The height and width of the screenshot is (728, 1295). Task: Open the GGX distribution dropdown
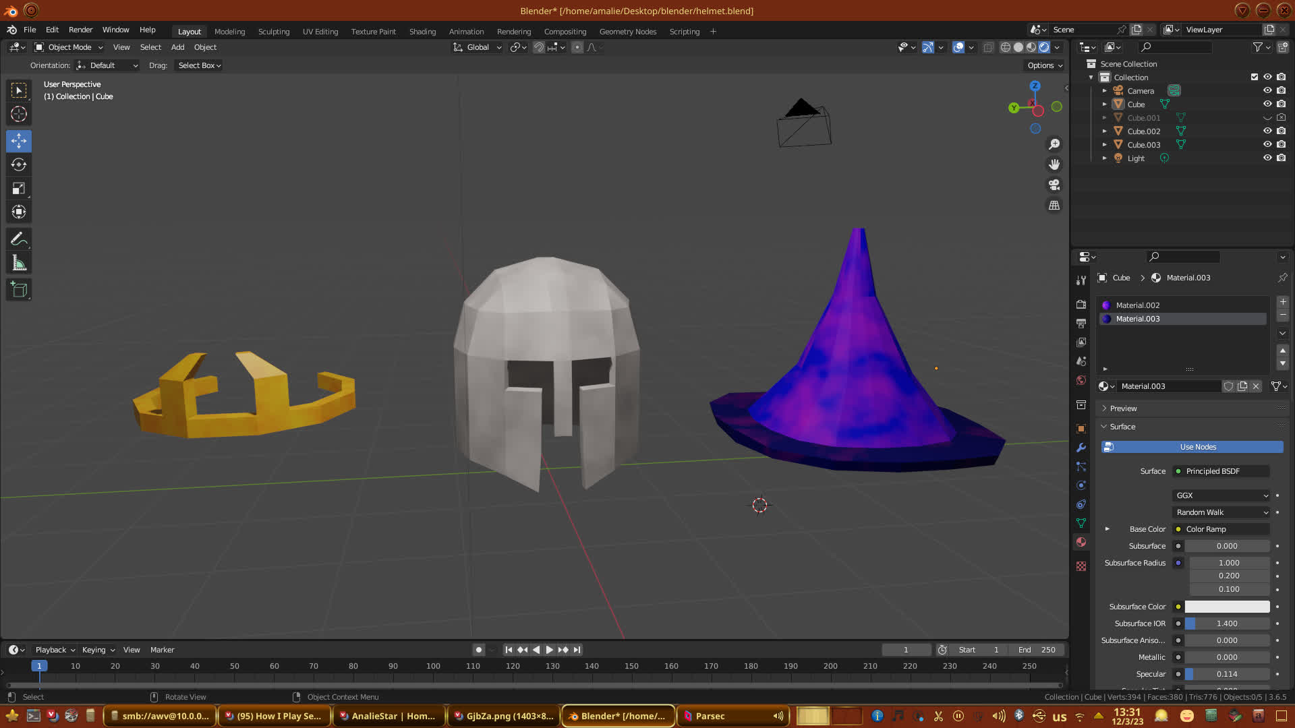[1221, 495]
